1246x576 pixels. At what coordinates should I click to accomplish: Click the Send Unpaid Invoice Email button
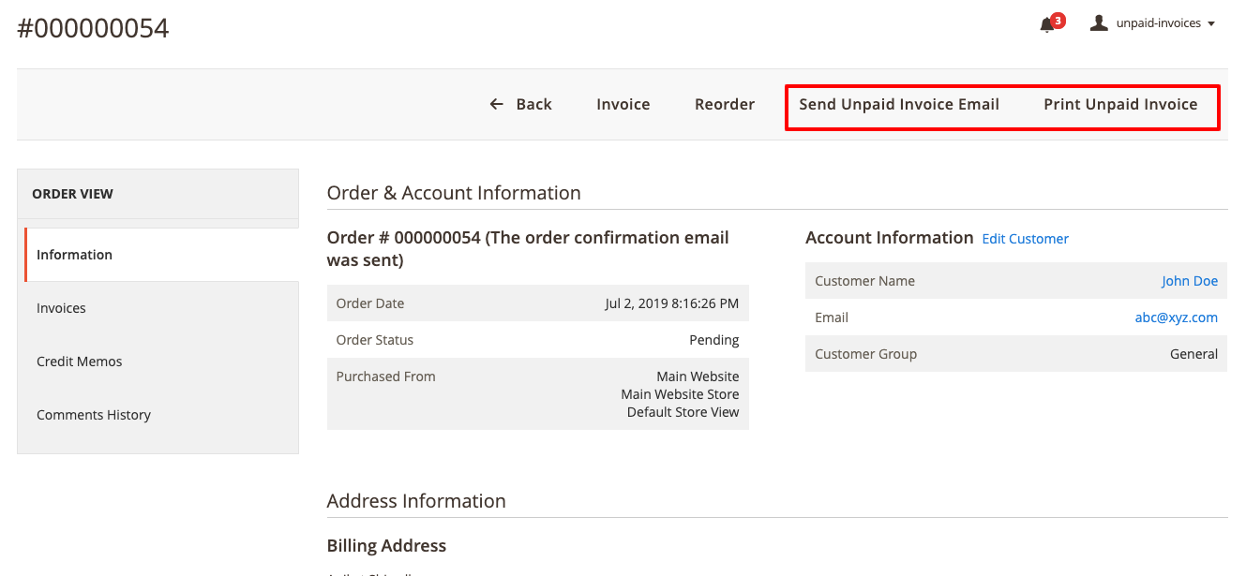point(899,104)
